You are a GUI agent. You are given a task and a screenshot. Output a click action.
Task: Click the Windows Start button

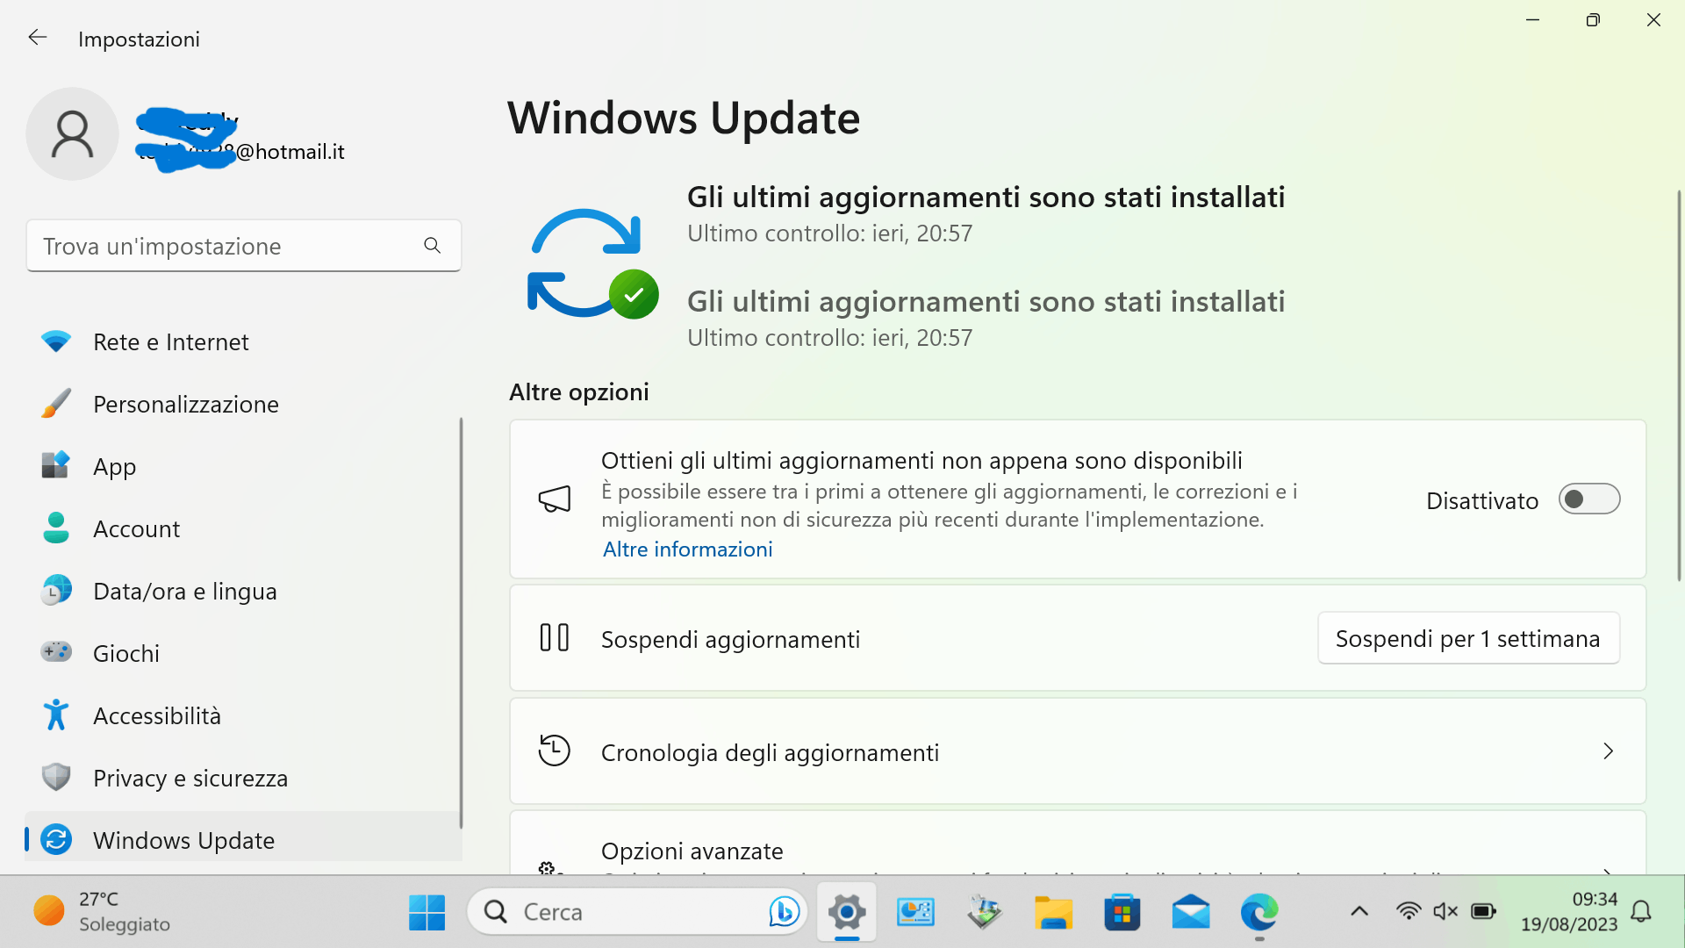point(427,913)
